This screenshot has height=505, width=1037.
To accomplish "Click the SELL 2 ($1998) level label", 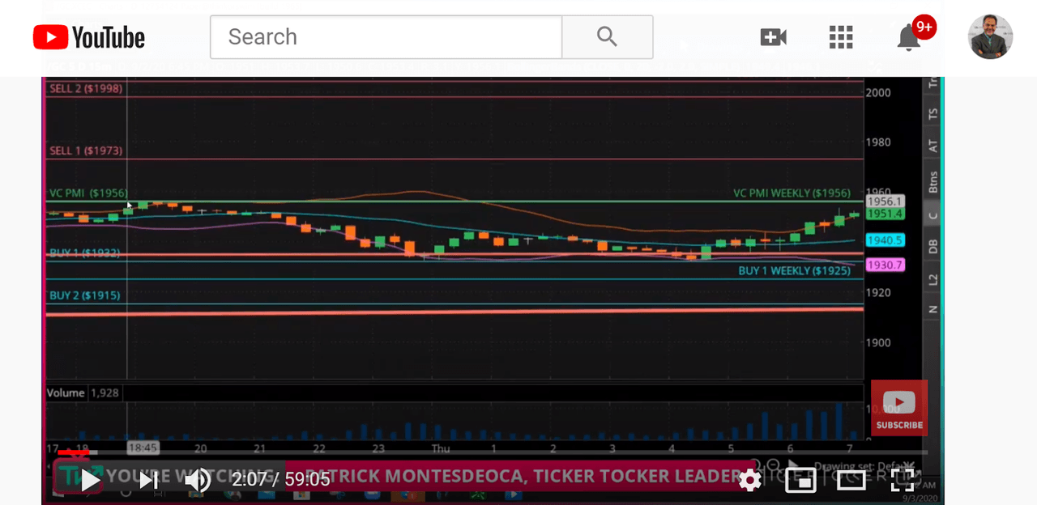I will 86,88.
